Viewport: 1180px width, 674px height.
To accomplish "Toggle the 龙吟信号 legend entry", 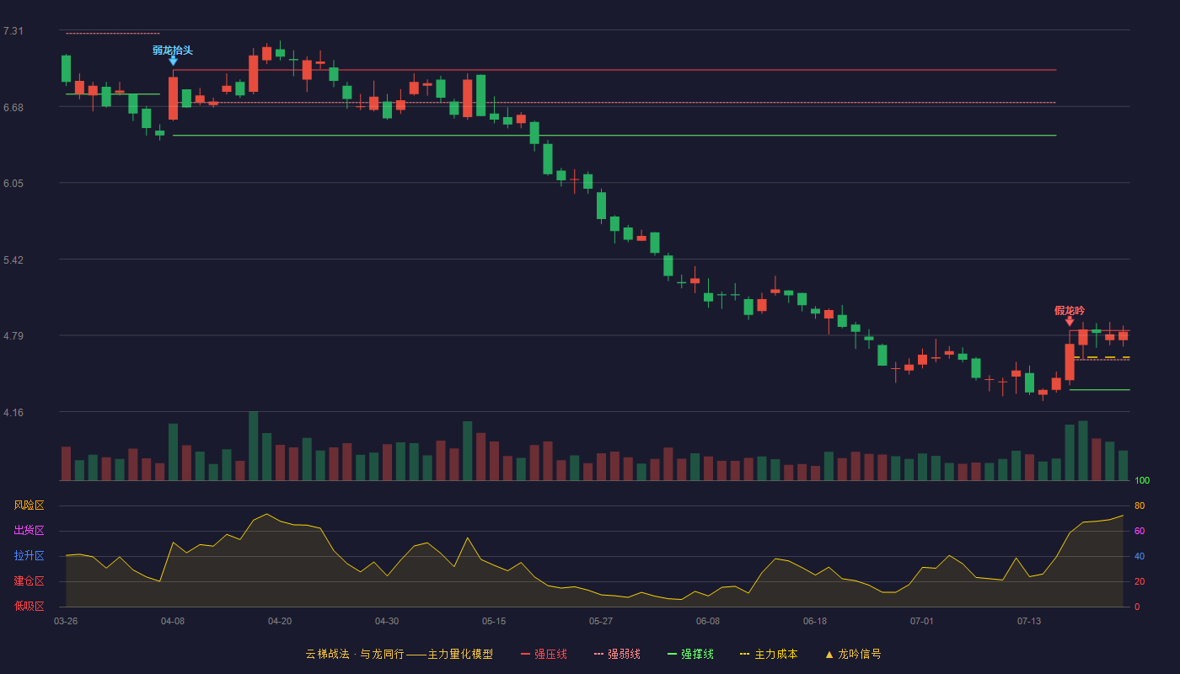I will coord(853,654).
